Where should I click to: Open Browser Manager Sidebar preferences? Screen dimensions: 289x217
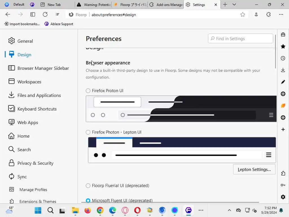pos(38,68)
